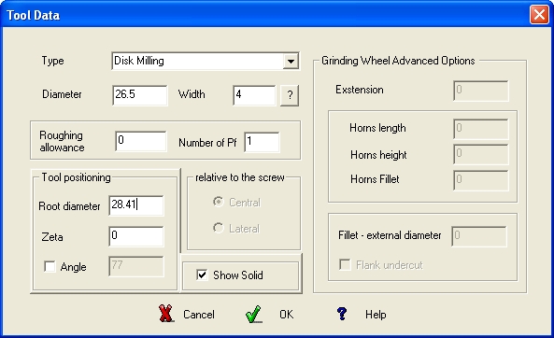Click the red X Cancel icon
Image resolution: width=554 pixels, height=338 pixels.
[166, 314]
